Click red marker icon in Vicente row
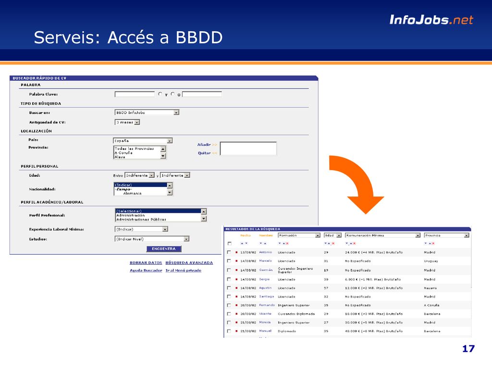The width and height of the screenshot is (492, 369). click(x=236, y=313)
